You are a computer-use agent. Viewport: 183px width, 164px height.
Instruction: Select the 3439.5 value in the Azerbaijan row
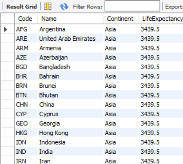coord(161,58)
